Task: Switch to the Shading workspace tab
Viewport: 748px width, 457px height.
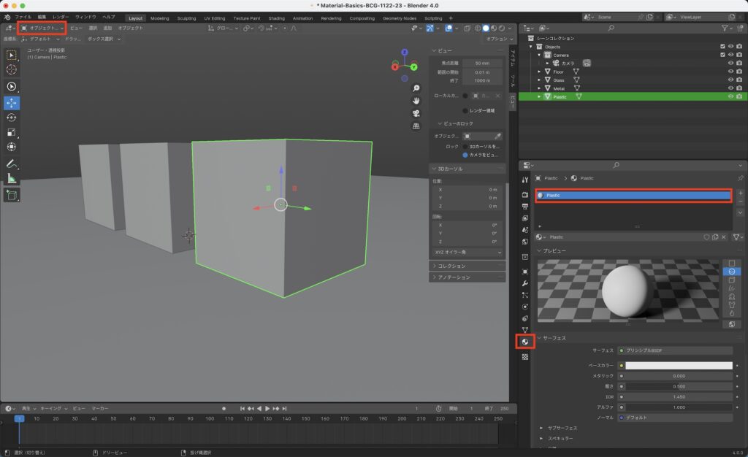Action: coord(276,18)
